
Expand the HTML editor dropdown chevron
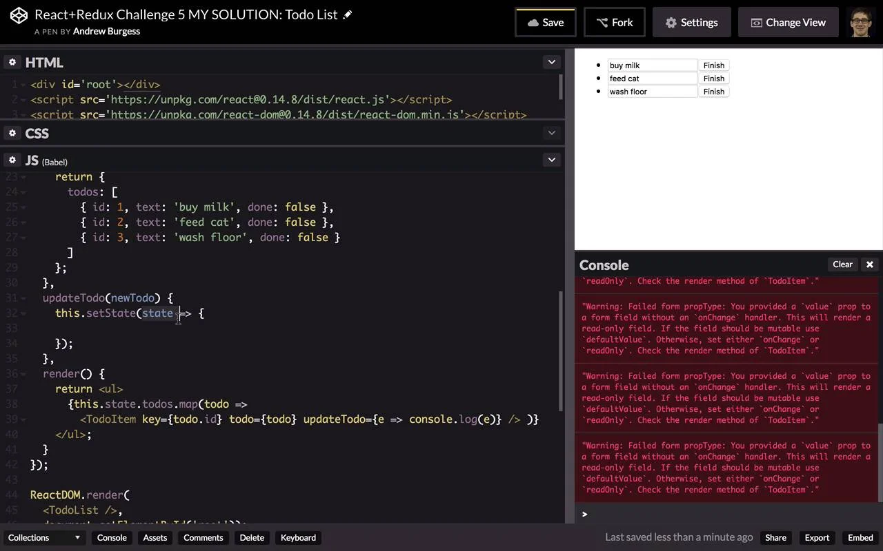coord(552,62)
